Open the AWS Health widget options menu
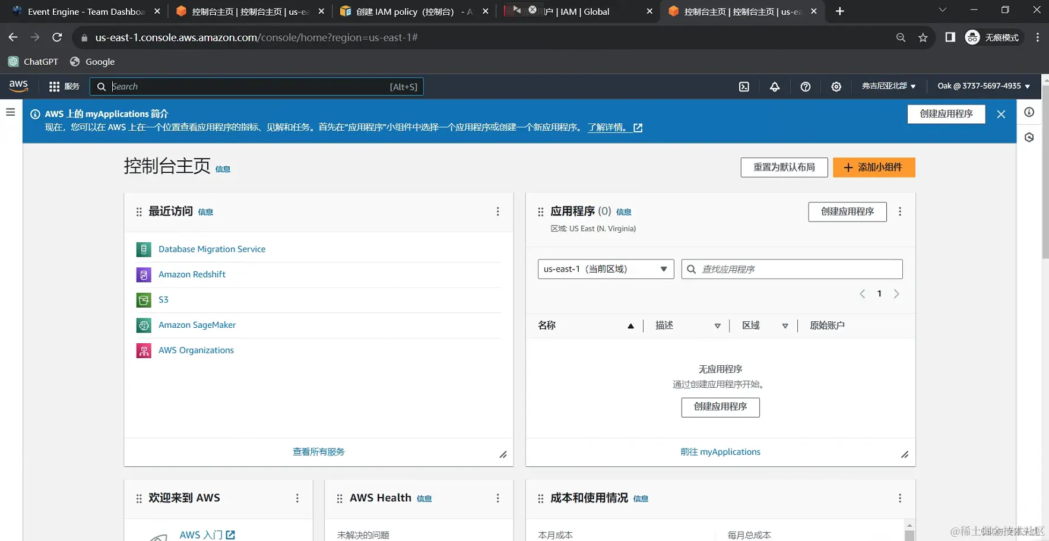The width and height of the screenshot is (1049, 541). 497,498
